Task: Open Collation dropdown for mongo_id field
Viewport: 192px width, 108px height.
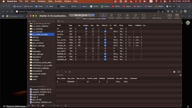Action: (x=141, y=43)
